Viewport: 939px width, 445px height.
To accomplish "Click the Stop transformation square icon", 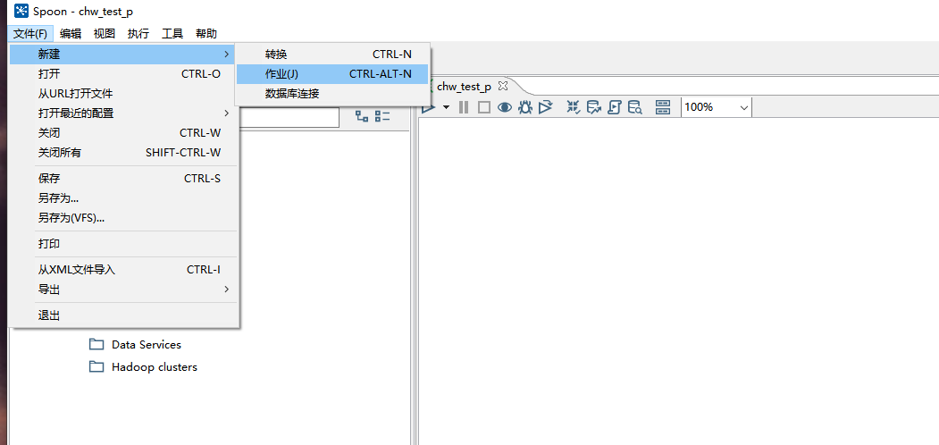I will [483, 107].
